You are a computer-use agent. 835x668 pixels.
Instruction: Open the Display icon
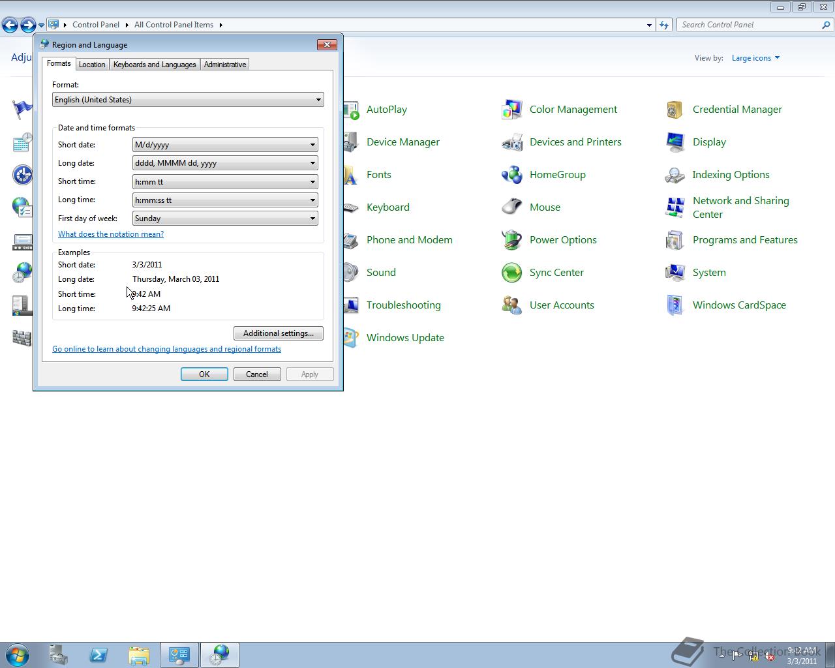pyautogui.click(x=675, y=142)
